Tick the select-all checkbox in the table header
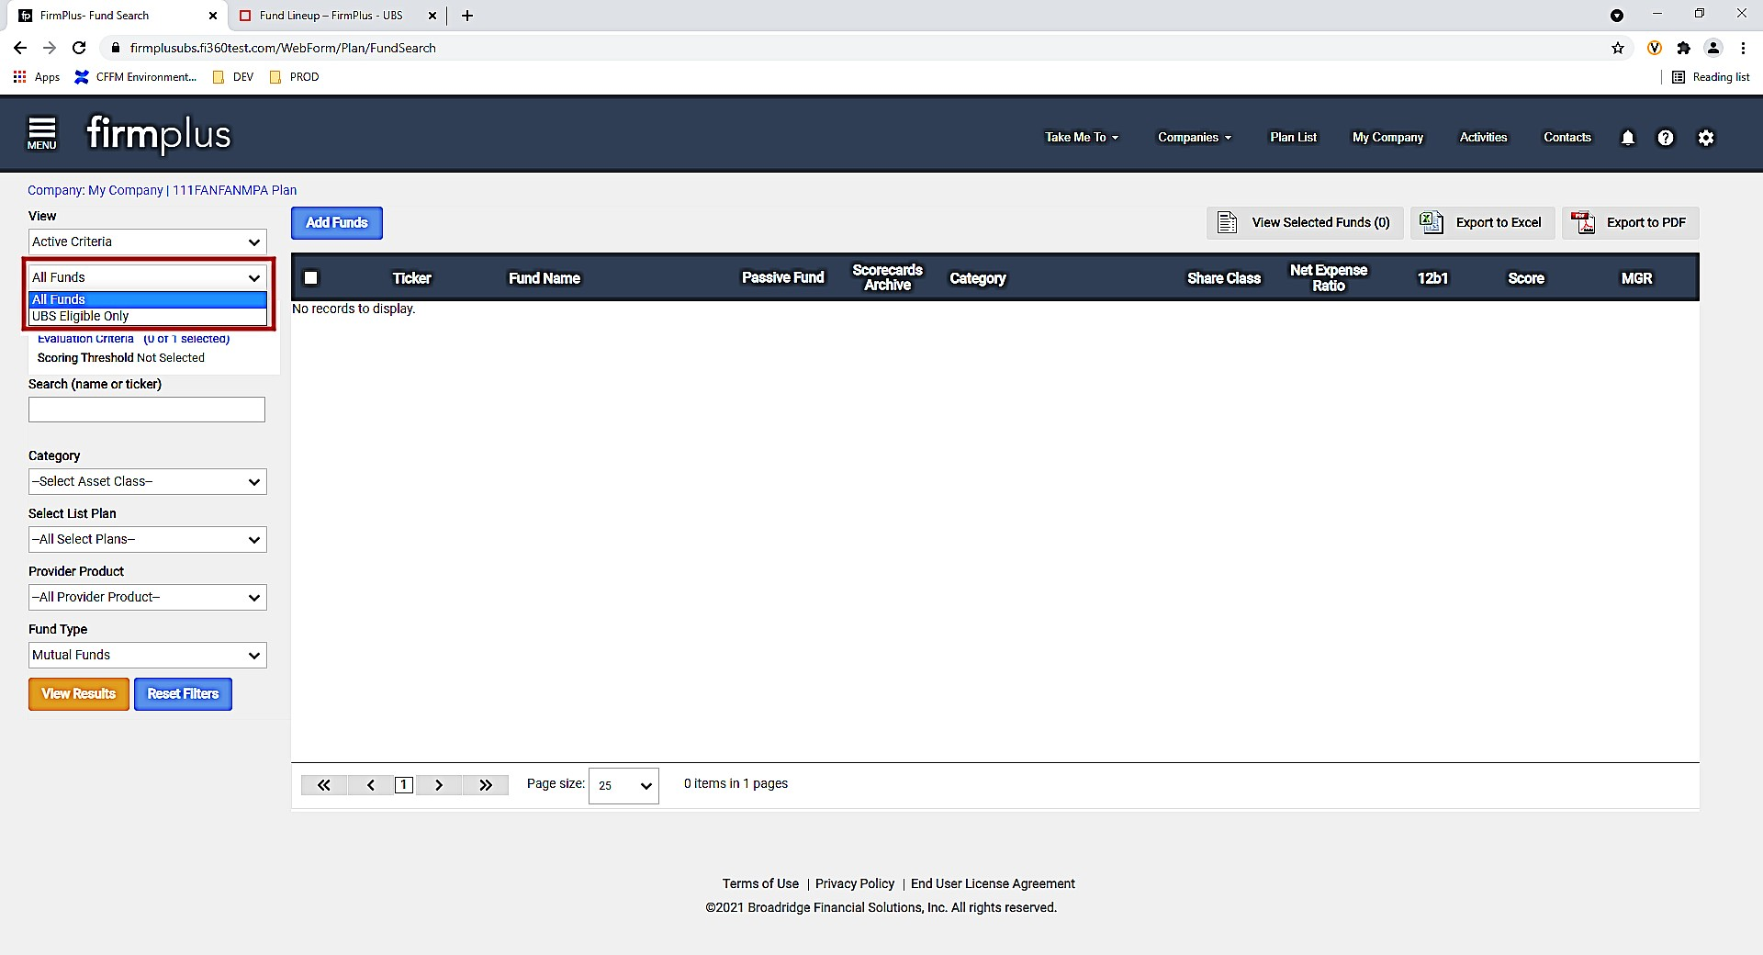 tap(311, 277)
